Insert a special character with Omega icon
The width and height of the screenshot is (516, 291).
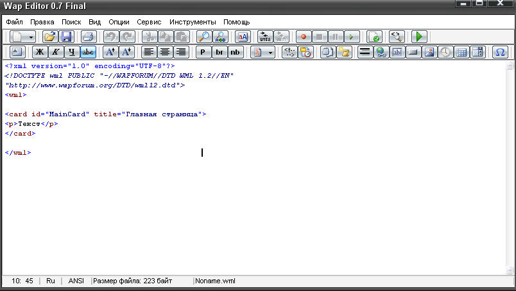pyautogui.click(x=500, y=52)
